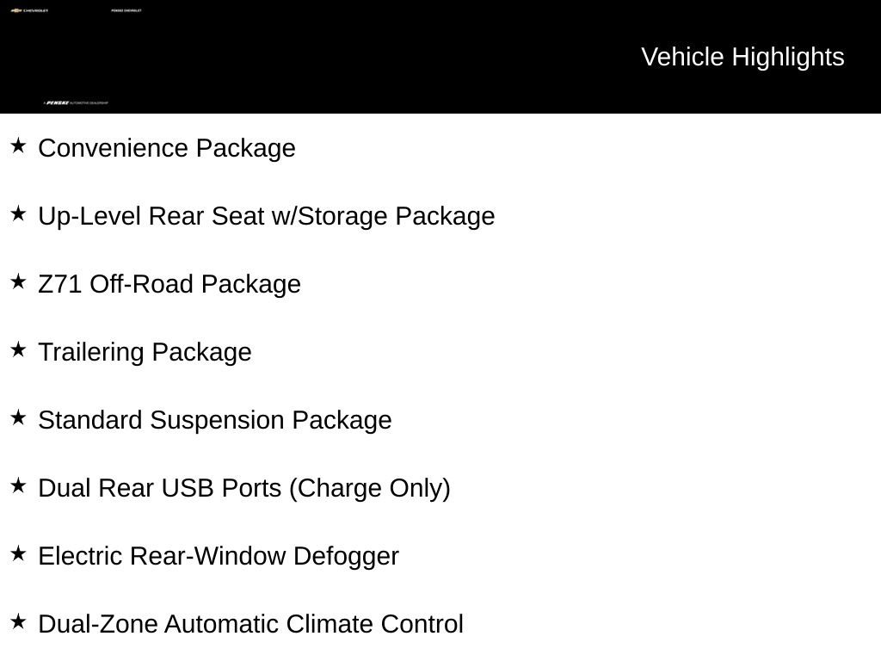Select the Trailering Package item
Viewport: 881px width, 661px height.
pos(145,352)
